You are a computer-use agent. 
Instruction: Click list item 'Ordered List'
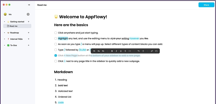65,97
